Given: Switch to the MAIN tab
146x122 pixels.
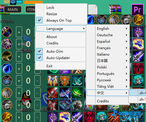Looking at the screenshot, I should [13, 9].
